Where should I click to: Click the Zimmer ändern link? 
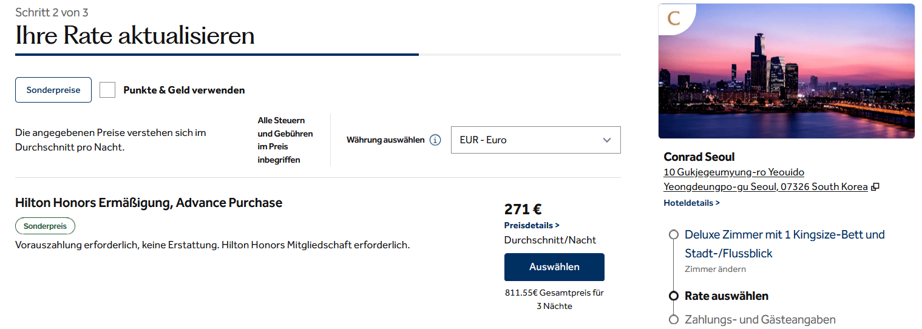pos(715,269)
